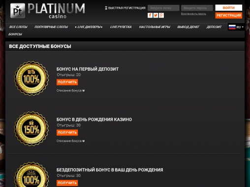Click the Russian flag icon
Screen dimensions: 250x187
tap(232, 27)
